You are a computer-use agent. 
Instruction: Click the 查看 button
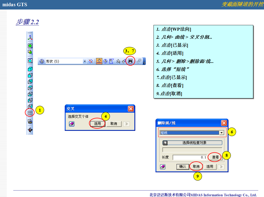[215, 157]
